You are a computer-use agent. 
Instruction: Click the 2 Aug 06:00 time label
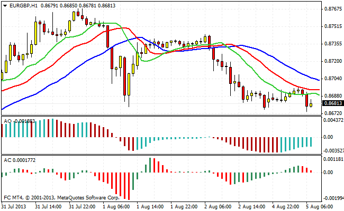(x=218, y=207)
